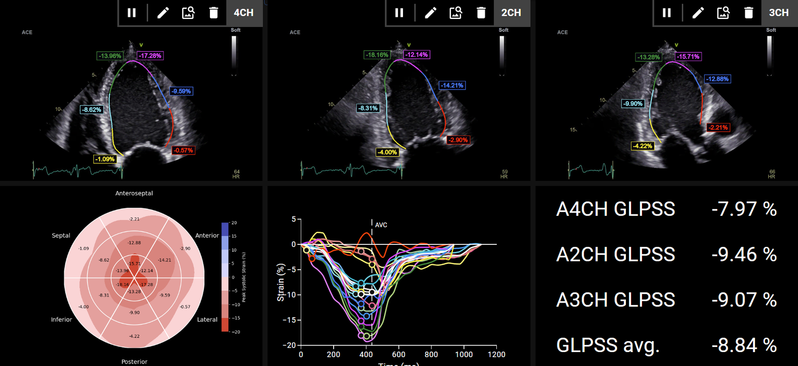The image size is (798, 366).
Task: Select the 3CH view label tab
Action: point(779,13)
